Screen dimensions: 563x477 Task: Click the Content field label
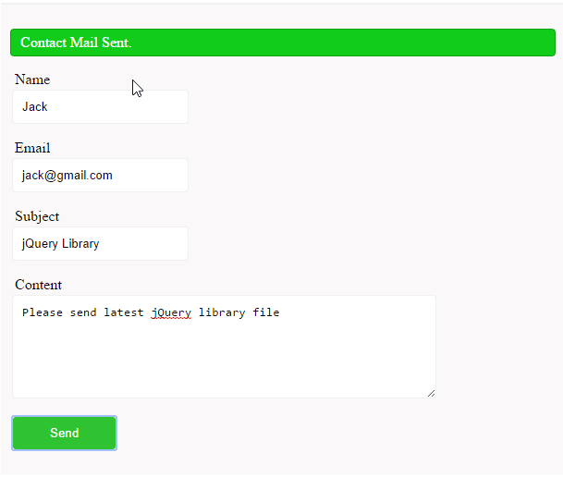(39, 285)
